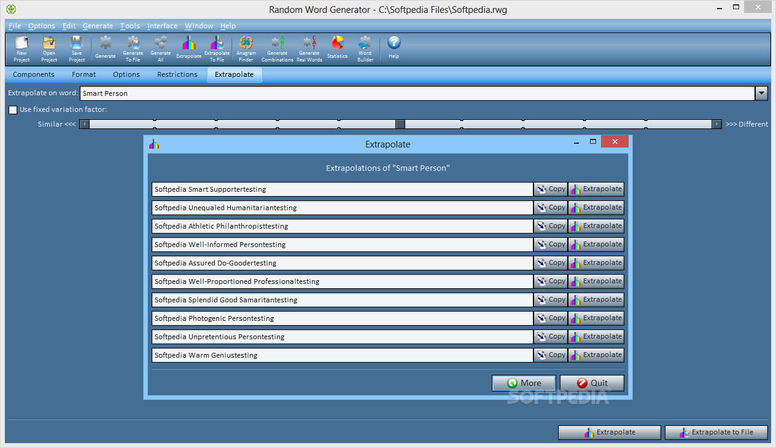
Task: Open the Anagram Finder tool
Action: click(246, 49)
